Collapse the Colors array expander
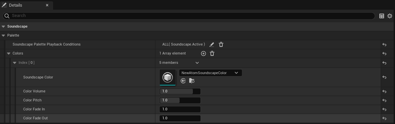395x124 pixels. pos(9,54)
